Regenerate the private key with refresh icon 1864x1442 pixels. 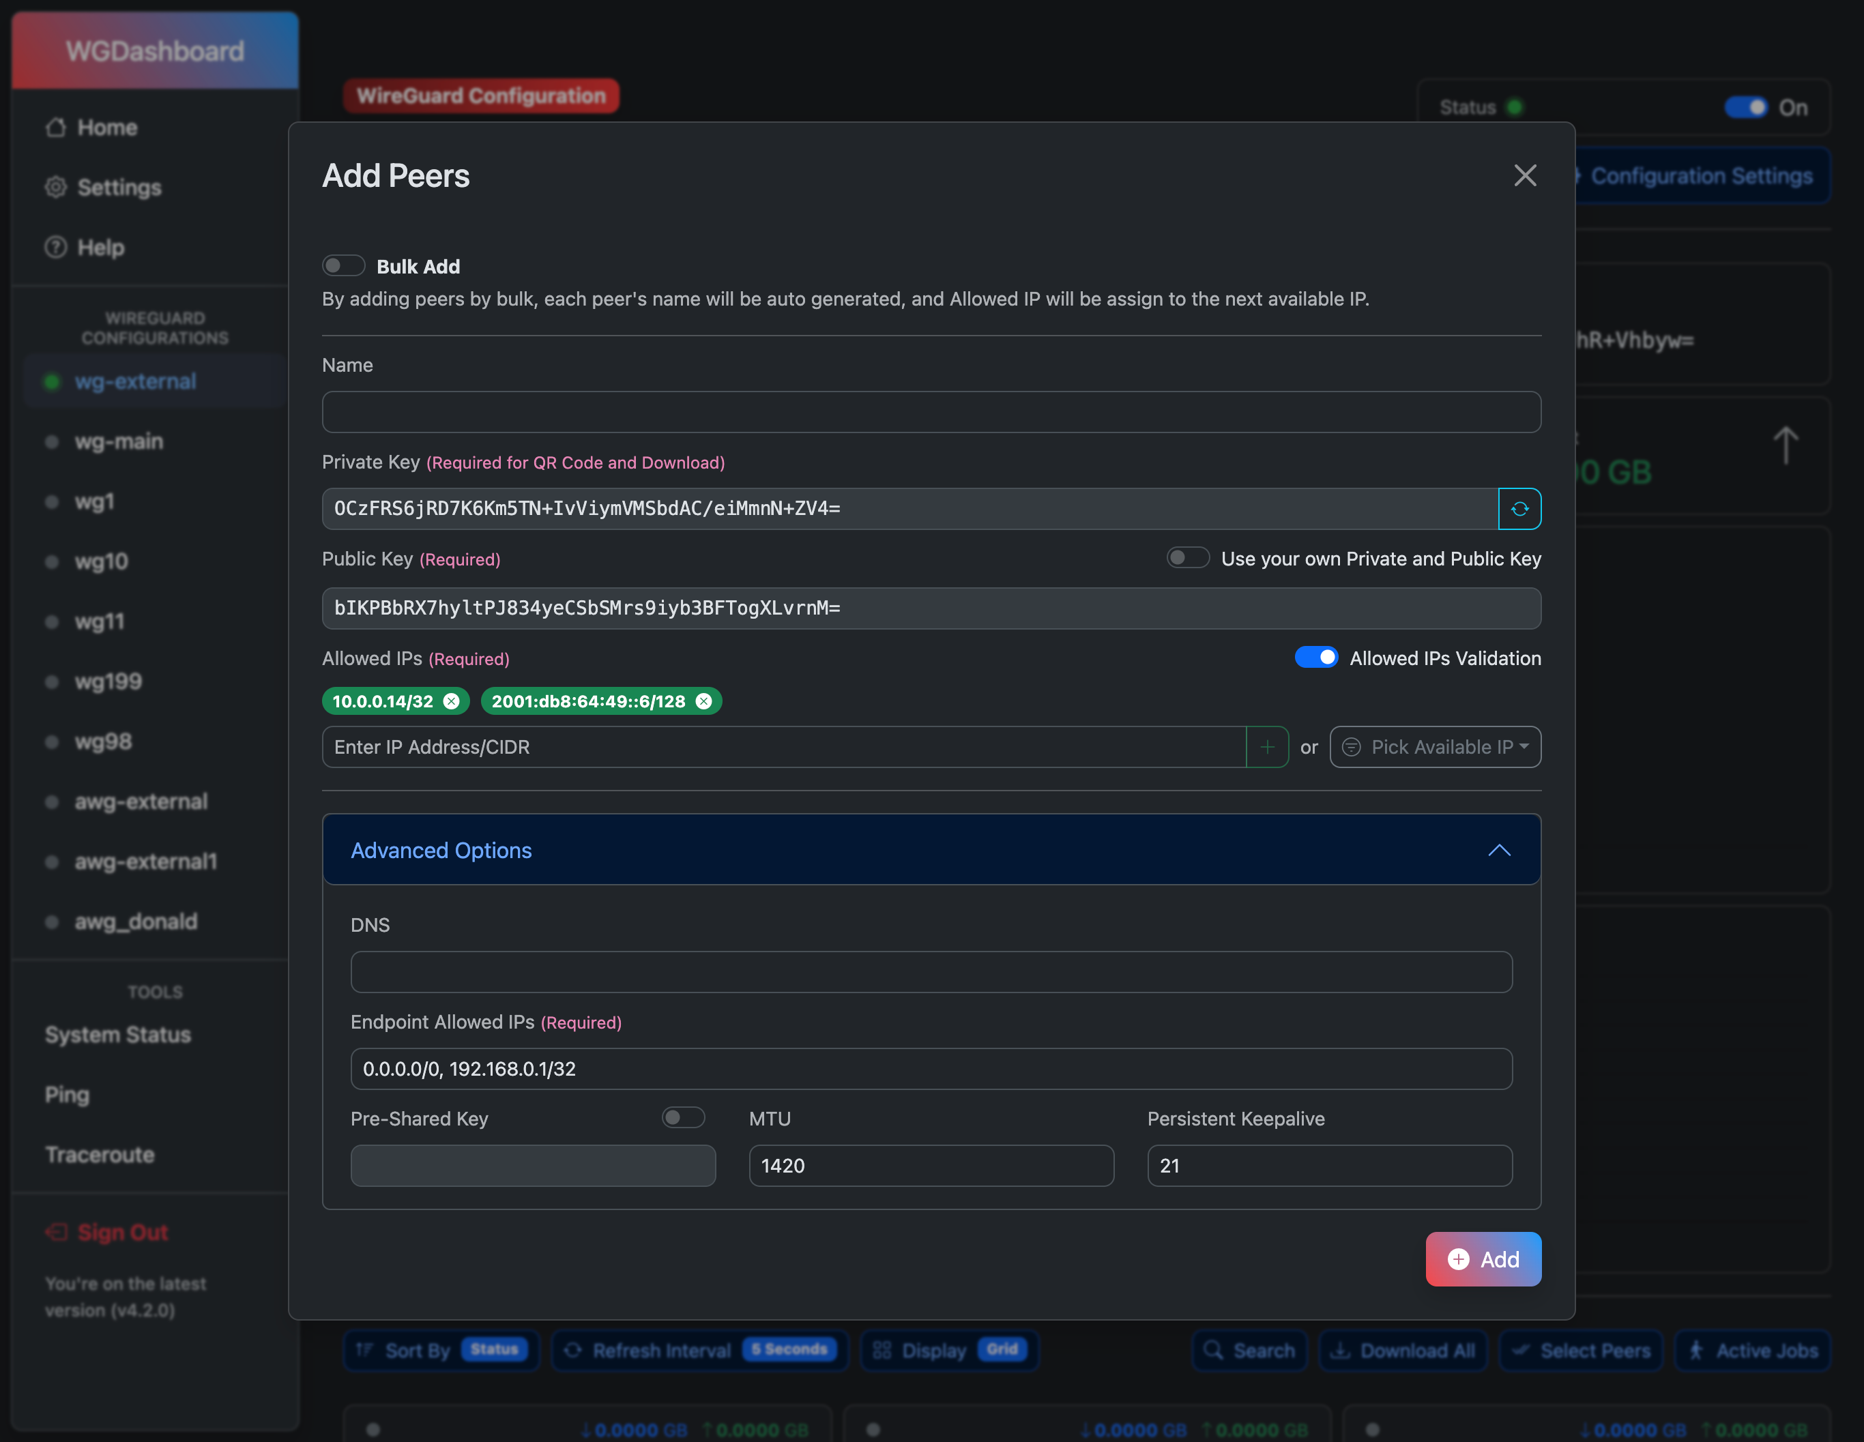click(x=1519, y=509)
